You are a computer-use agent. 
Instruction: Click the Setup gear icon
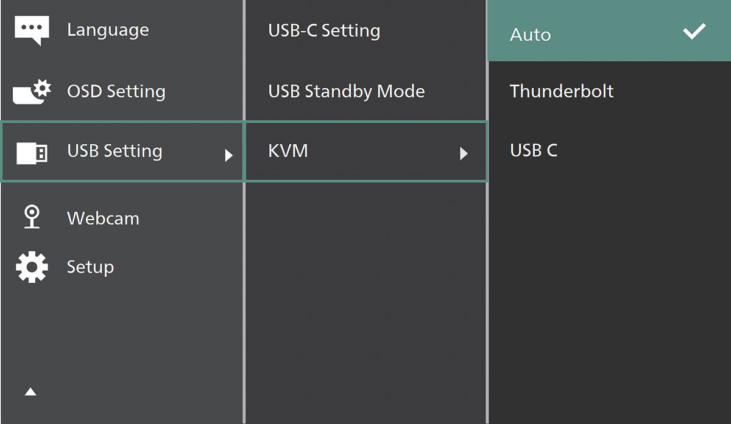click(x=31, y=267)
